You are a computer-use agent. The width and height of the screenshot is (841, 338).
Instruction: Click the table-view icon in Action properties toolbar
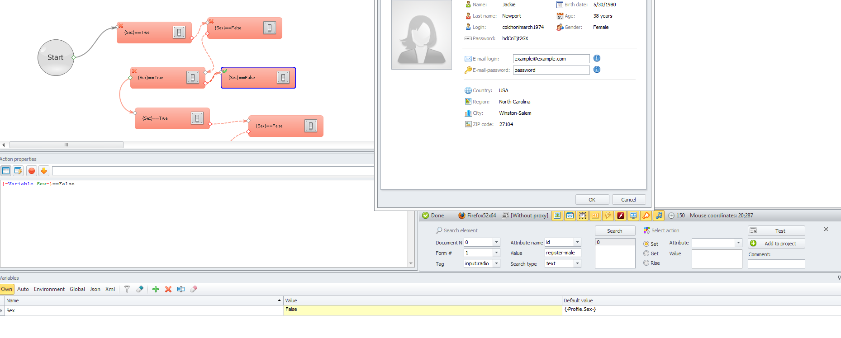point(6,171)
